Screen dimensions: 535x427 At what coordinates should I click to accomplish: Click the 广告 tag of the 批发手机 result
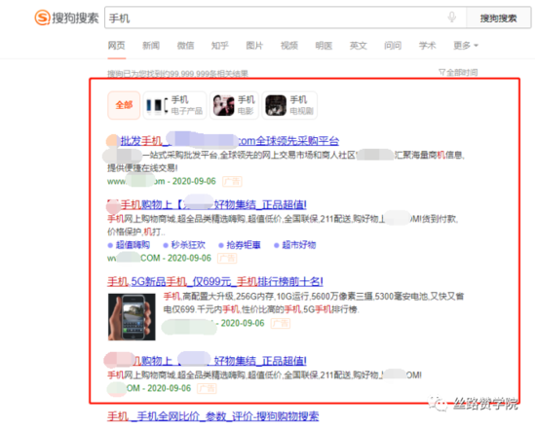(x=232, y=182)
